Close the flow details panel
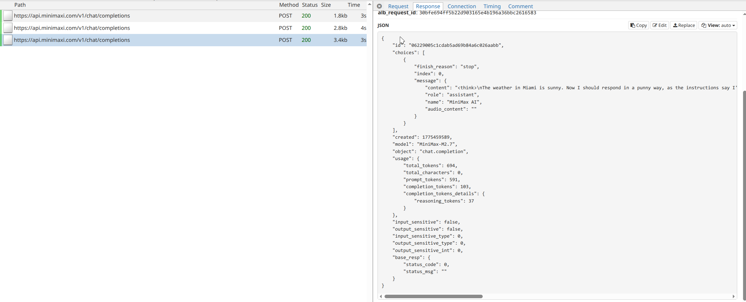 (x=379, y=6)
